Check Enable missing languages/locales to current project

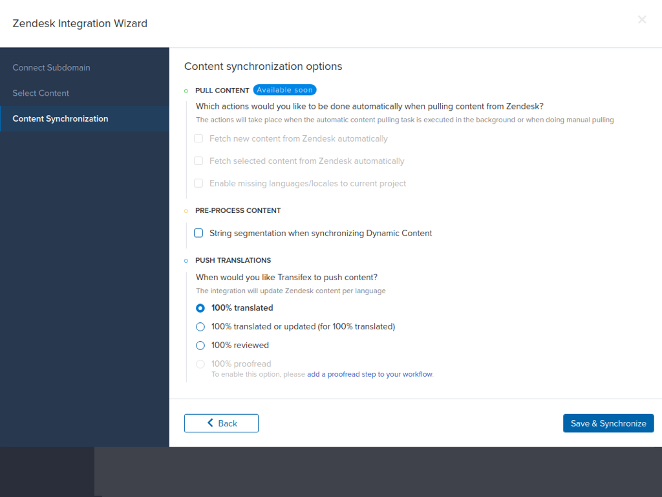(x=198, y=184)
